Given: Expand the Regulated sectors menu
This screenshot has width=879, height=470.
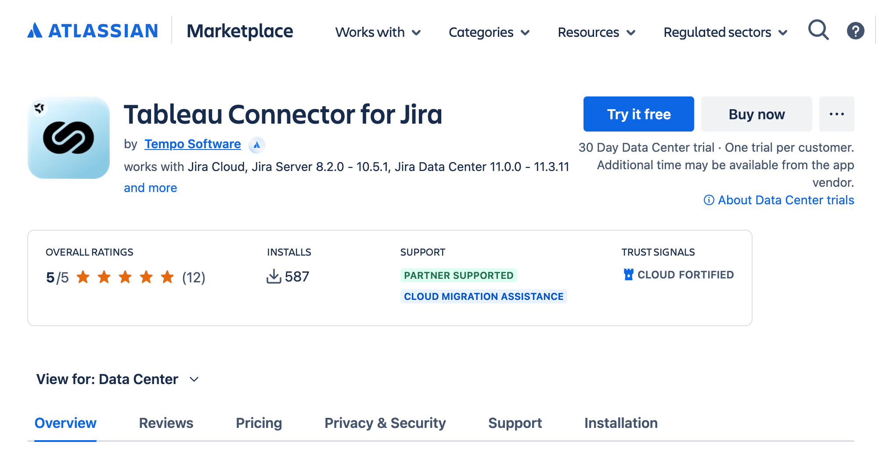Looking at the screenshot, I should pyautogui.click(x=725, y=32).
